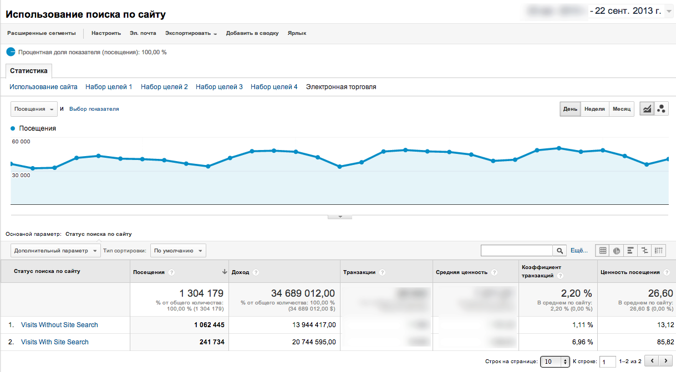The height and width of the screenshot is (372, 676).
Task: Open the Экспортировать dropdown menu
Action: pos(191,33)
